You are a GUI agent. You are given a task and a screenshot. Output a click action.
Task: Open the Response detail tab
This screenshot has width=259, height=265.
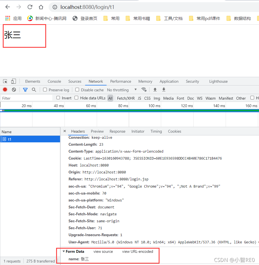coord(118,131)
